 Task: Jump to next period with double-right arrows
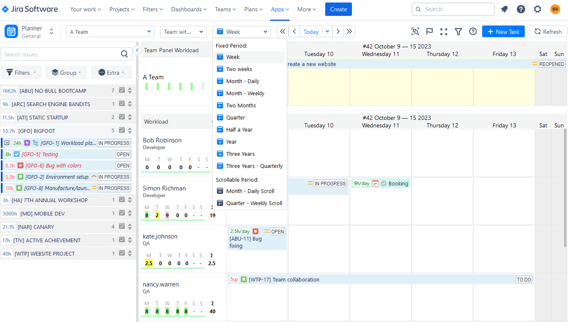[x=349, y=32]
